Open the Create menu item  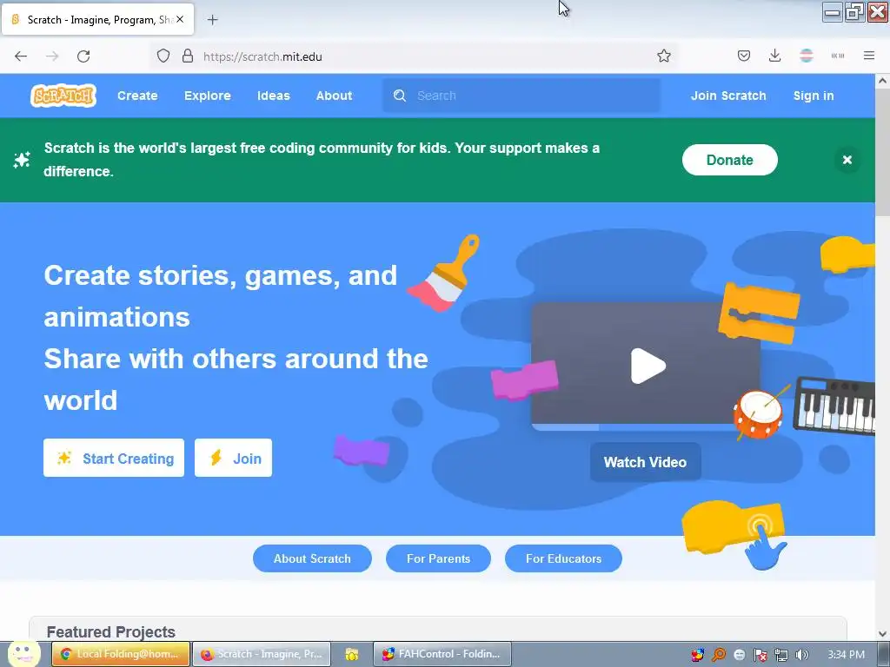pos(137,96)
